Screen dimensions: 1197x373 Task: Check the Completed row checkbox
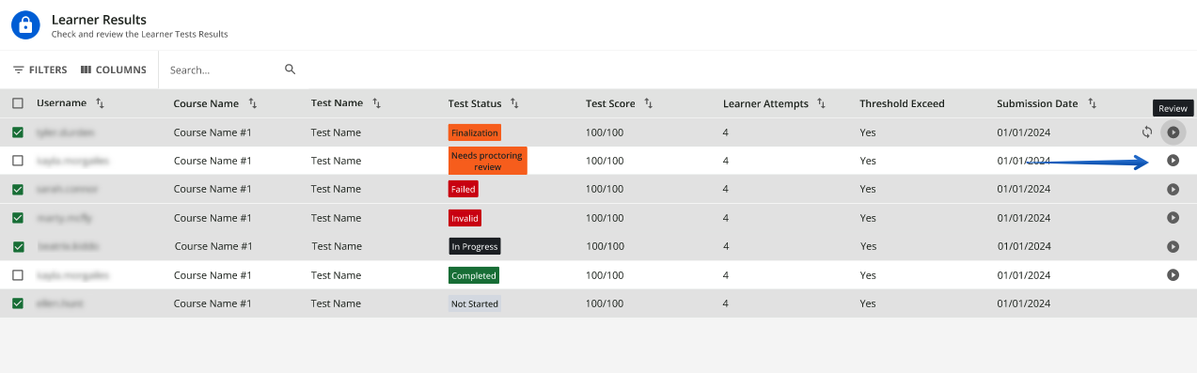18,275
